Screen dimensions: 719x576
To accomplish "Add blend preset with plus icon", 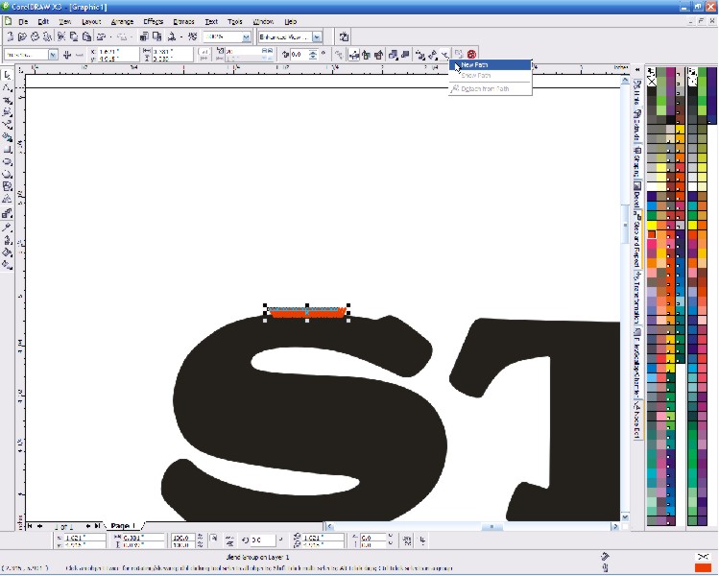I will coord(67,55).
